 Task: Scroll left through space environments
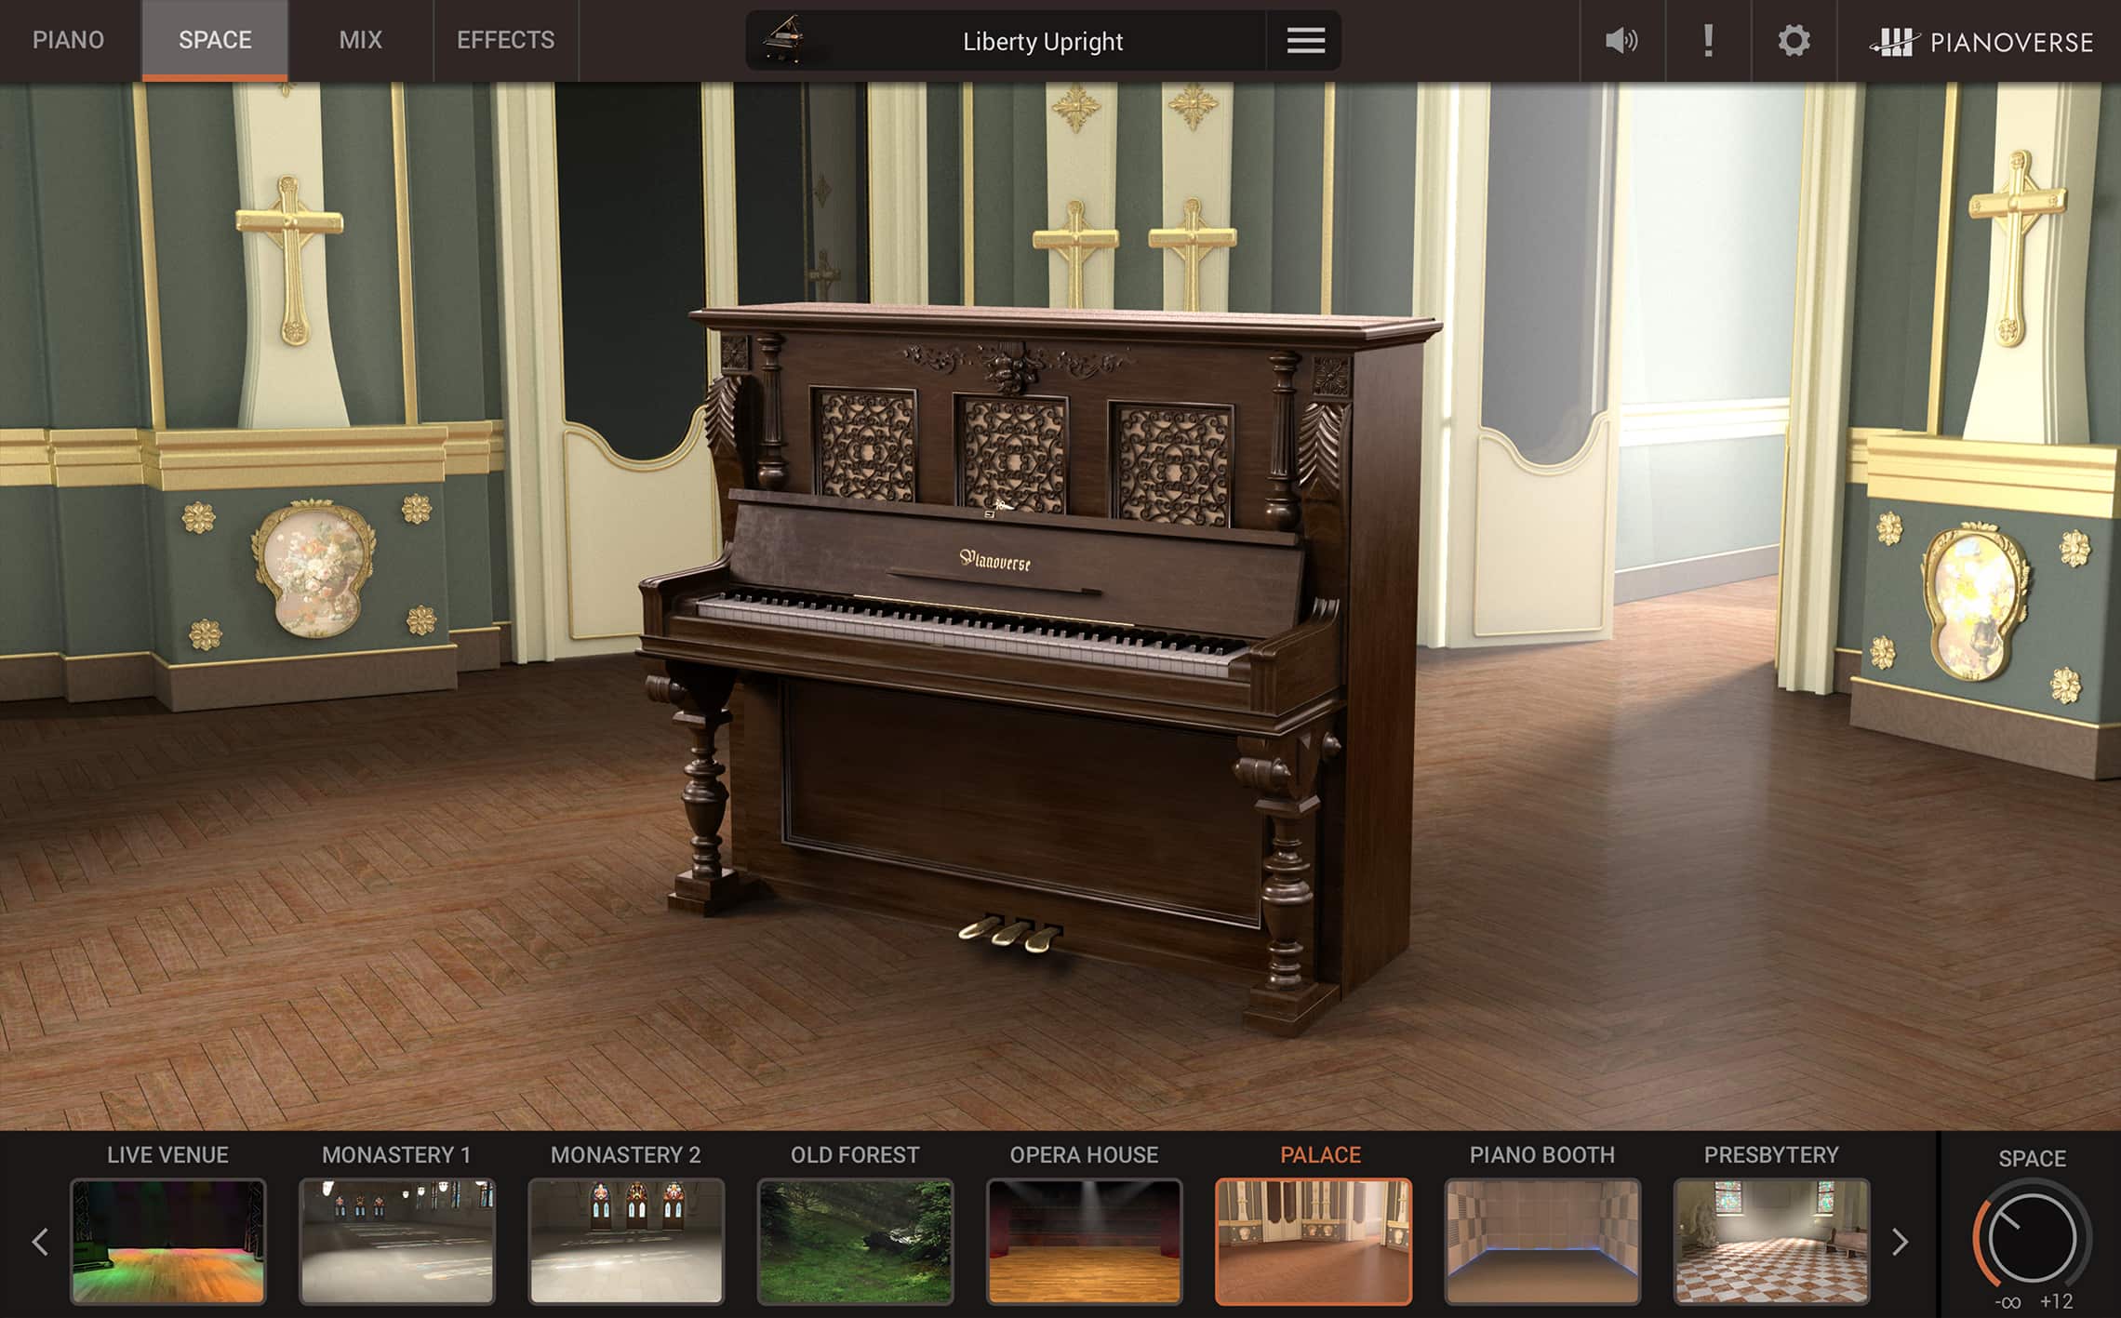[41, 1237]
